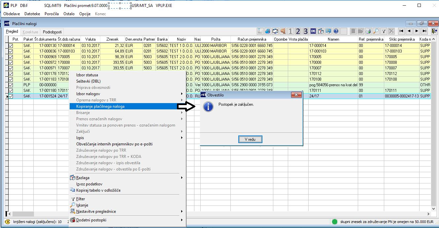Image resolution: width=439 pixels, height=228 pixels.
Task: Switch to the Podrobnosti tab
Action: (x=52, y=32)
